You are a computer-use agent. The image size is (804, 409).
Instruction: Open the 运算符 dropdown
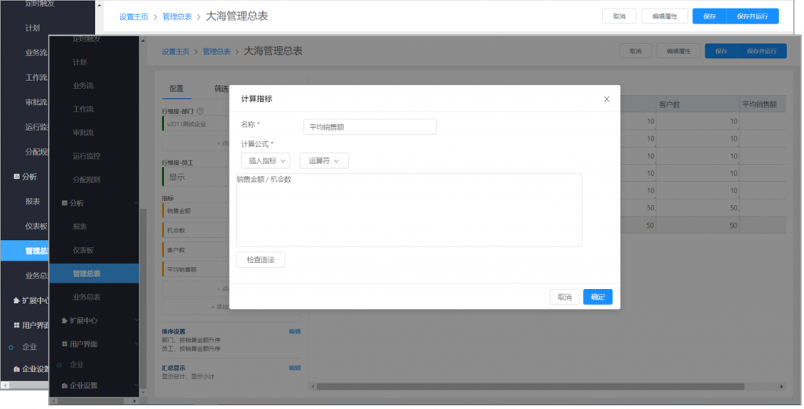point(323,160)
